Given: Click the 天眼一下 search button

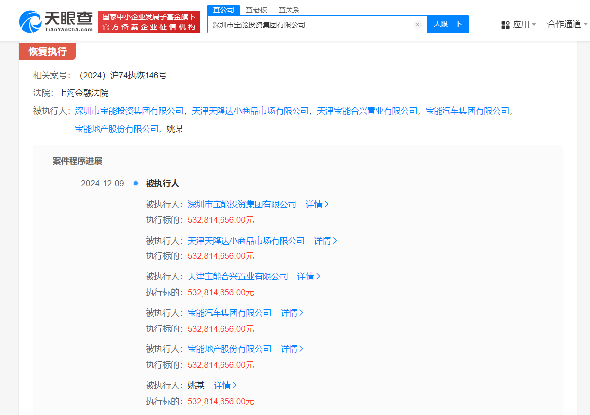Looking at the screenshot, I should [x=448, y=24].
